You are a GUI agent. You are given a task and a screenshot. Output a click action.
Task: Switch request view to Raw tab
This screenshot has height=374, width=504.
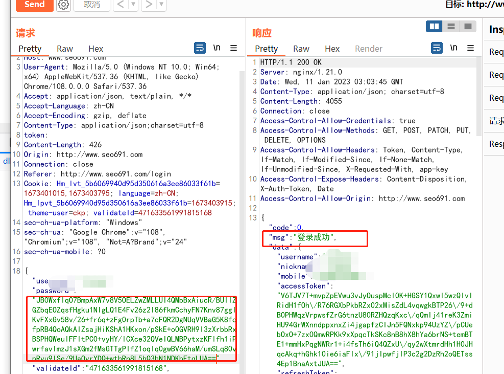pyautogui.click(x=65, y=49)
